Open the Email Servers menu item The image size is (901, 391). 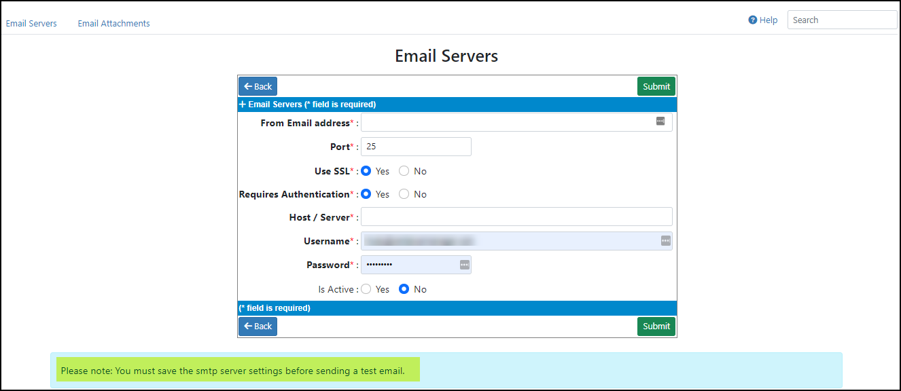(x=31, y=23)
